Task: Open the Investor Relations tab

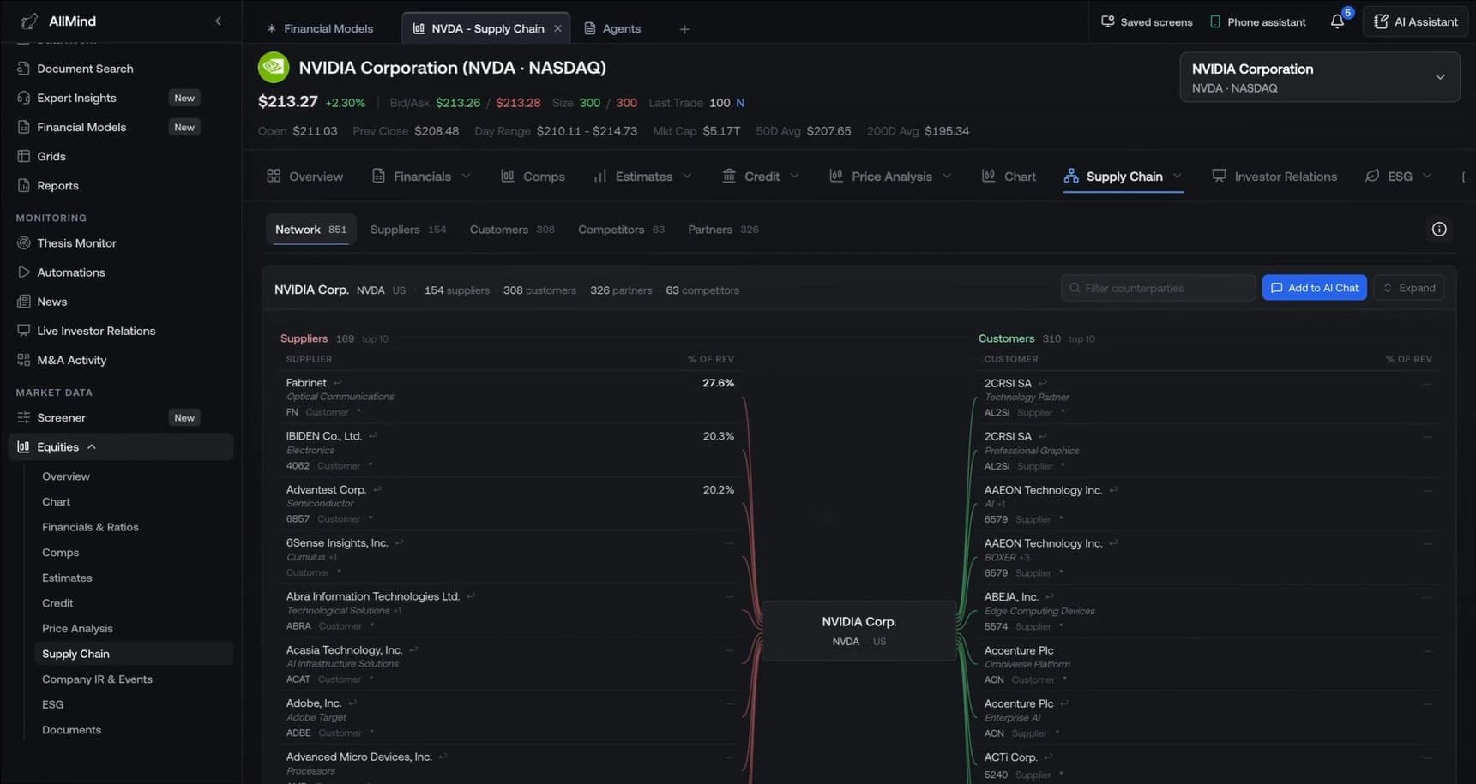Action: 1274,177
